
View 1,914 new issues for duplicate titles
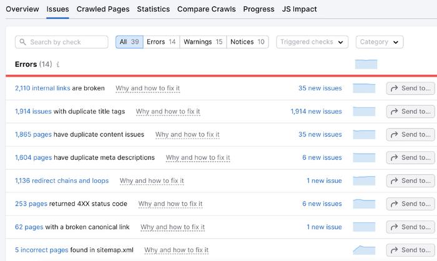pyautogui.click(x=316, y=112)
